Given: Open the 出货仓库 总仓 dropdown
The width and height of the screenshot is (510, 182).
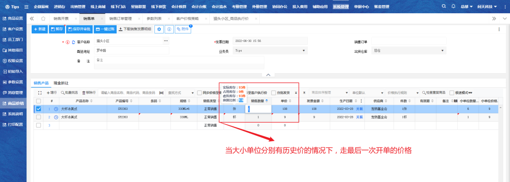Looking at the screenshot, I should coord(409,51).
